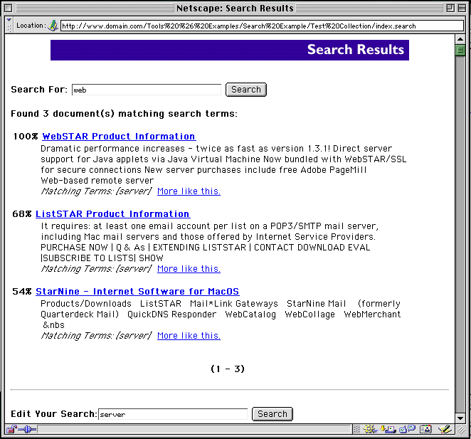The image size is (471, 439).
Task: Click window resize grip in corner
Action: pyautogui.click(x=461, y=430)
